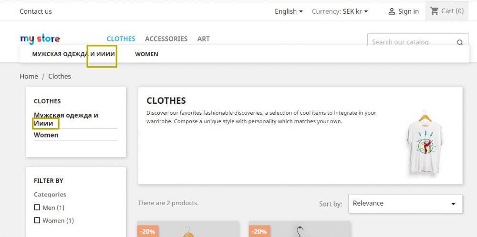Select Мужская одежда и Ииии submenu item

(x=73, y=54)
